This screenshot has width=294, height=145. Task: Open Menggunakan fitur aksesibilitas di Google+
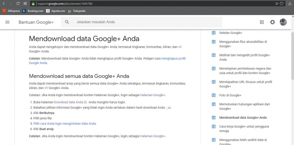click(x=243, y=44)
